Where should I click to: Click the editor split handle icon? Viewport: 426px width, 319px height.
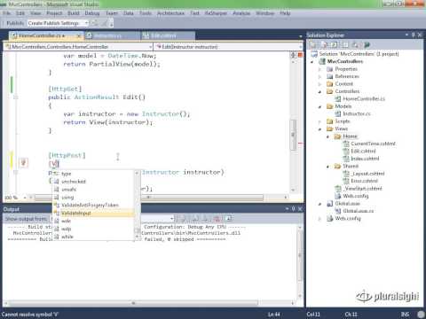tap(294, 55)
